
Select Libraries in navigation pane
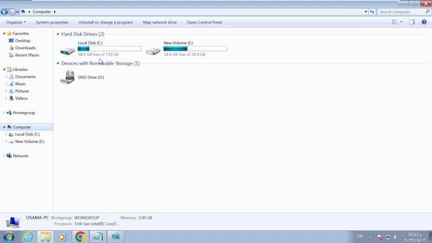tap(20, 70)
